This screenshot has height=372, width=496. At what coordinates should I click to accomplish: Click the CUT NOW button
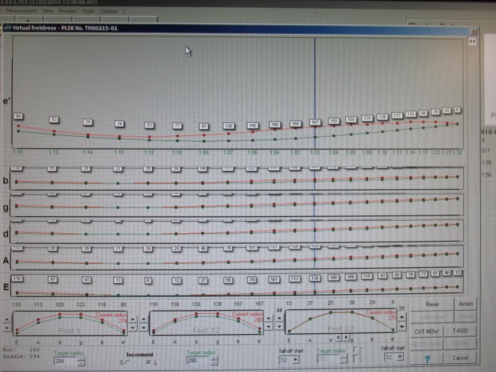426,331
